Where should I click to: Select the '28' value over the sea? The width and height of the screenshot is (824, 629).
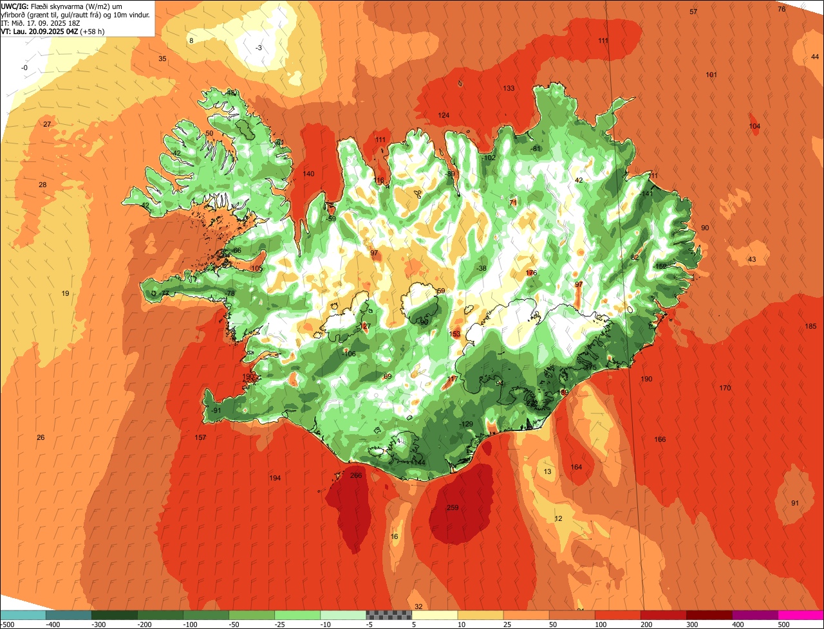pyautogui.click(x=42, y=185)
